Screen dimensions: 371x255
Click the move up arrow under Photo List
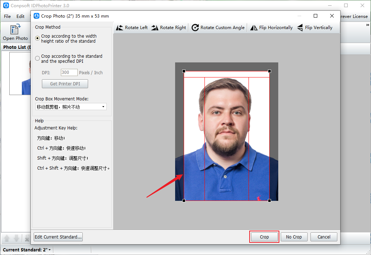click(7, 238)
